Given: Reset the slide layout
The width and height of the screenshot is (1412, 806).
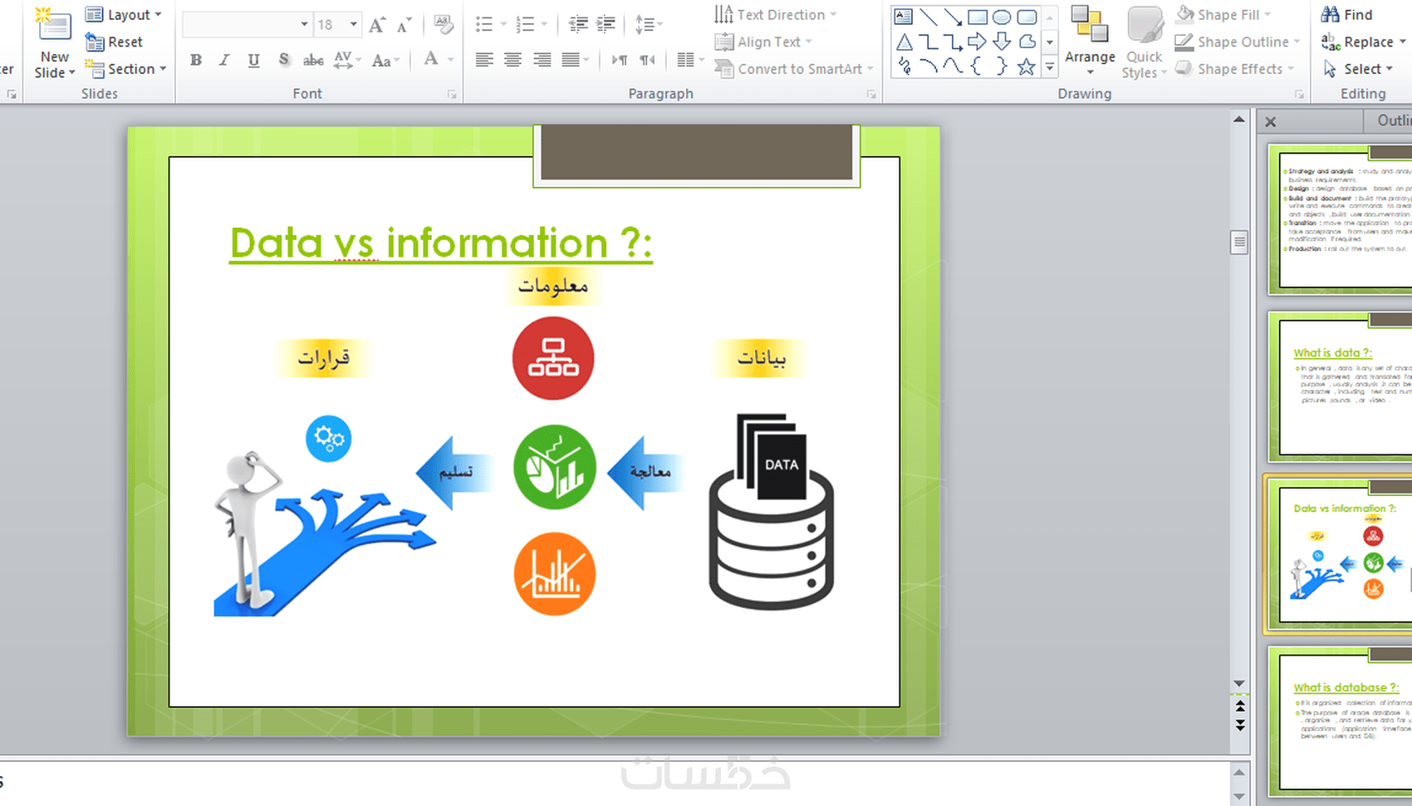Looking at the screenshot, I should pos(115,42).
